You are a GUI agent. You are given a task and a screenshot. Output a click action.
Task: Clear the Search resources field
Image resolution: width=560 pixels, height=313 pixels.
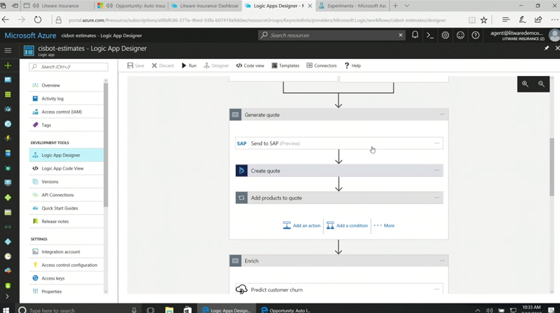click(401, 35)
